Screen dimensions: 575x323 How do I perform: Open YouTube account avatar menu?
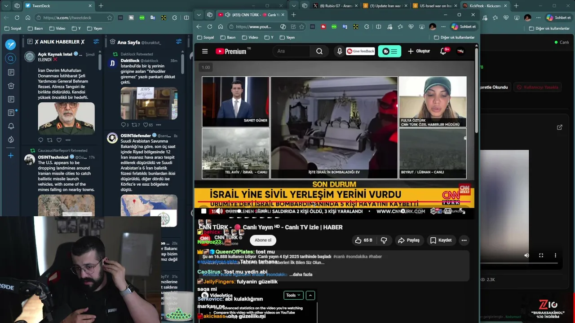coord(460,51)
